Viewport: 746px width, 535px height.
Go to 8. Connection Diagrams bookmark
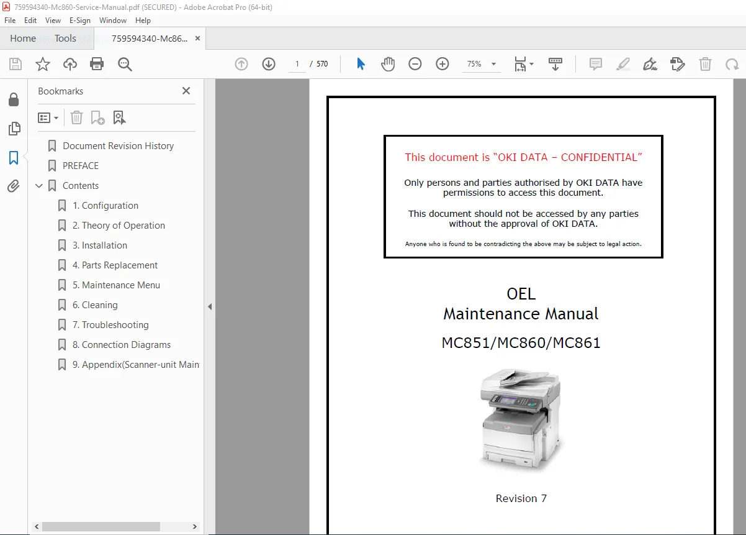(122, 345)
